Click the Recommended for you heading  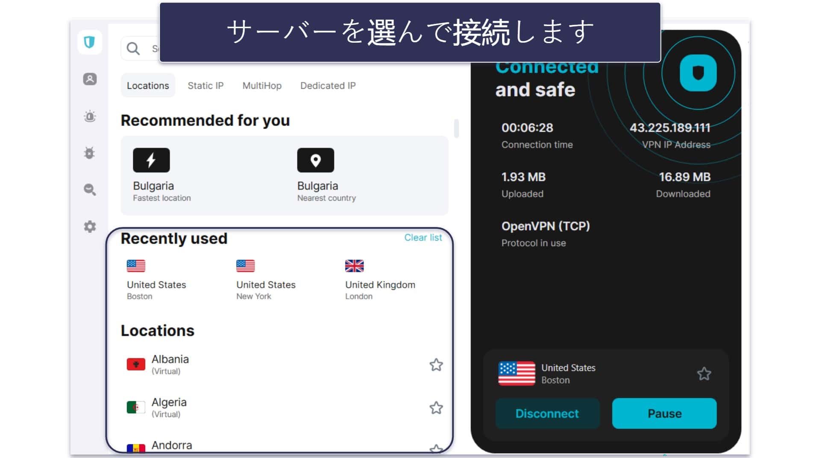pos(205,121)
